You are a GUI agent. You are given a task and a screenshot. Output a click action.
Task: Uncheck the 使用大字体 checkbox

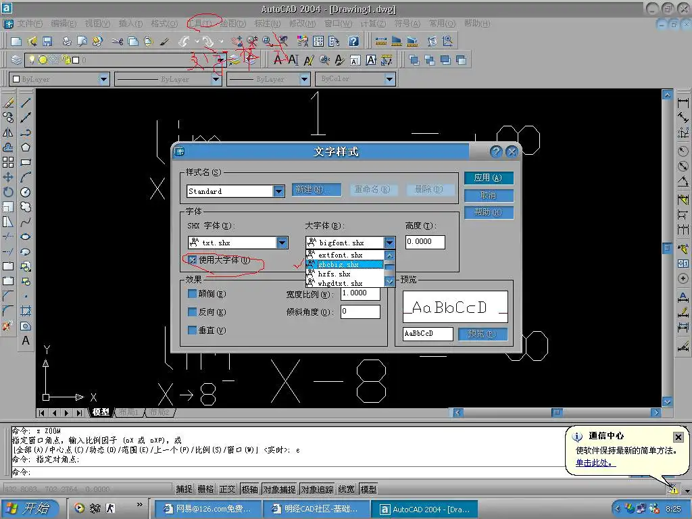pyautogui.click(x=192, y=259)
